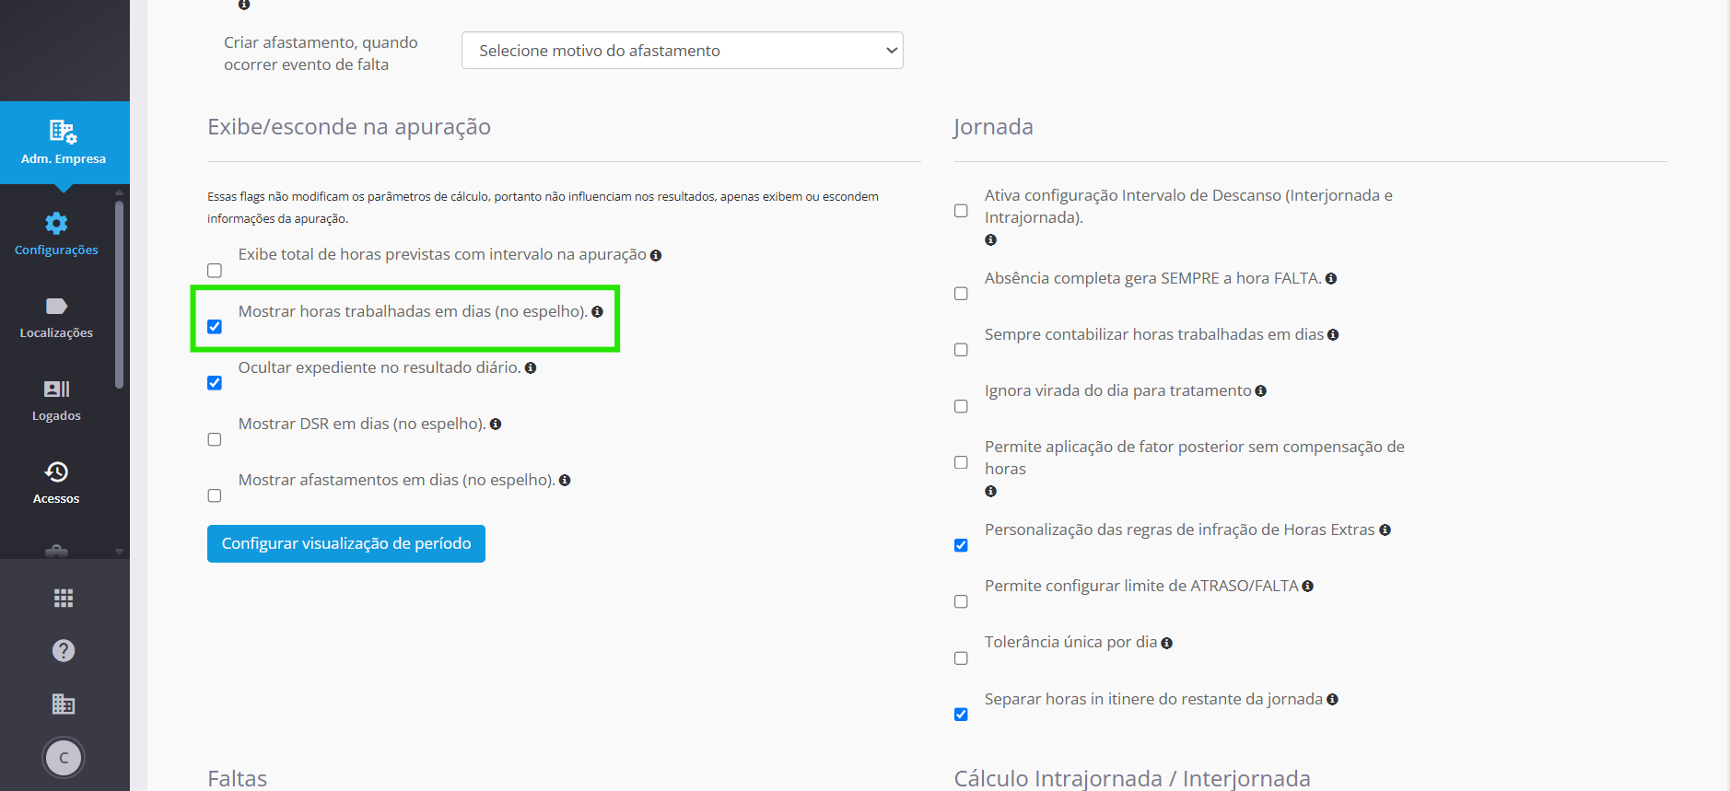
Task: Tick Permite configurar limite de ATRASO/FALTA
Action: (961, 602)
